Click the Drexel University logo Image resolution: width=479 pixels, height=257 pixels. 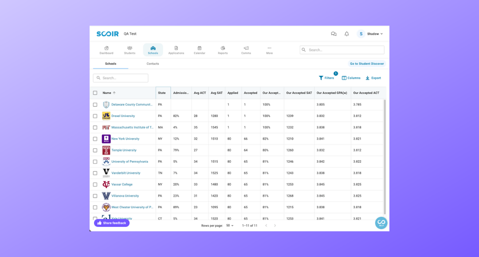tap(106, 116)
